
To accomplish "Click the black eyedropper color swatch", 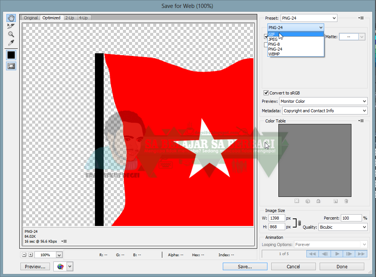I will pos(11,55).
